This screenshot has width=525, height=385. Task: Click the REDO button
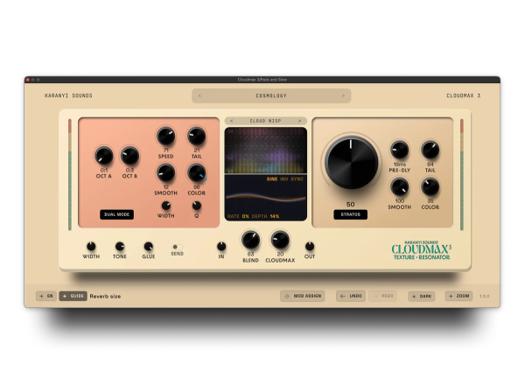point(382,296)
